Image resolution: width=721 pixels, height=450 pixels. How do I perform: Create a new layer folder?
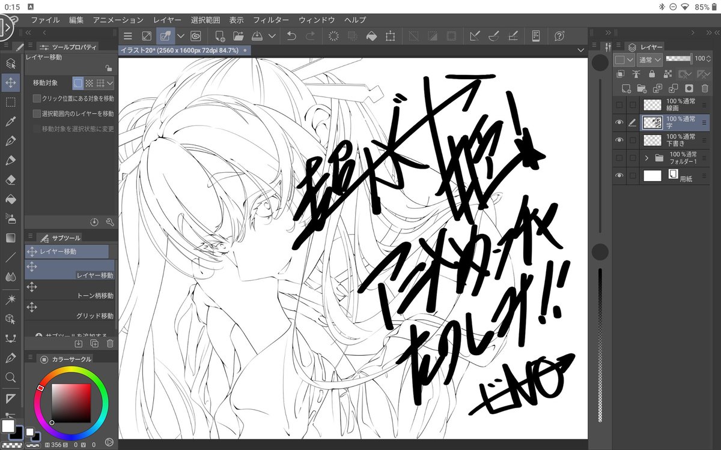click(x=642, y=88)
